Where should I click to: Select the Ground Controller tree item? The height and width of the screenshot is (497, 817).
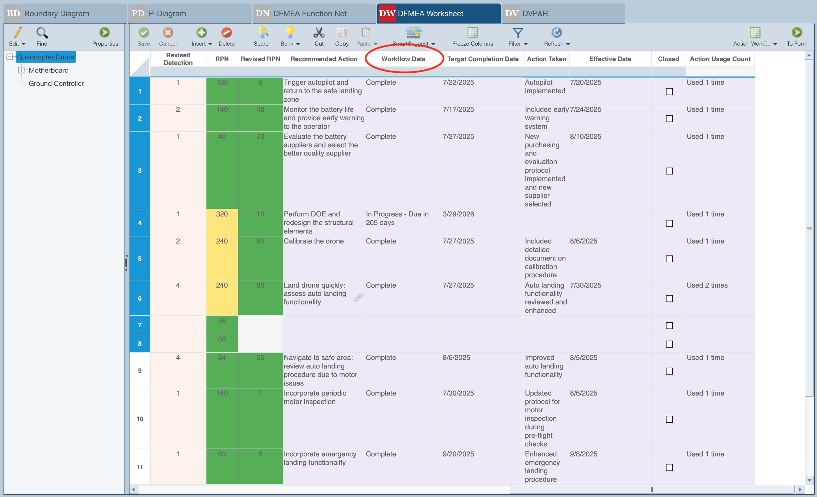[x=56, y=84]
